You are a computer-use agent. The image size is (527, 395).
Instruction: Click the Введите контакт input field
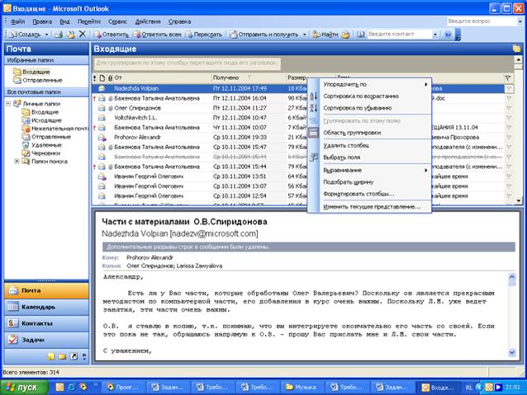coord(399,35)
